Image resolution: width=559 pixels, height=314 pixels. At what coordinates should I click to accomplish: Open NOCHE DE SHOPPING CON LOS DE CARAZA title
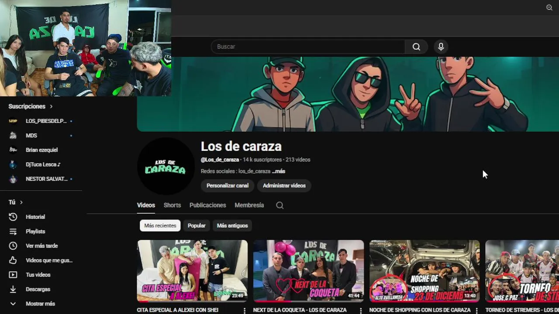pyautogui.click(x=420, y=310)
